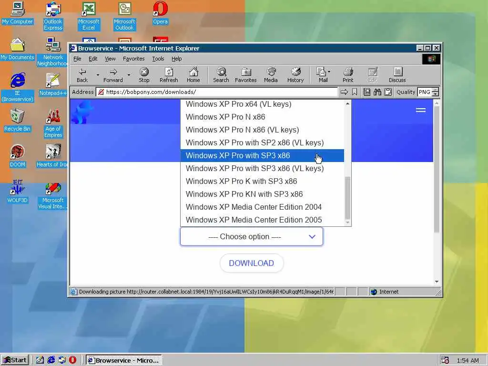
Task: Click the Start button
Action: [15, 360]
